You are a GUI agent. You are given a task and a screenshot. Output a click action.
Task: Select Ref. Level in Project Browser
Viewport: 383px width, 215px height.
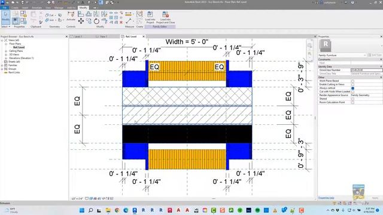(x=19, y=47)
